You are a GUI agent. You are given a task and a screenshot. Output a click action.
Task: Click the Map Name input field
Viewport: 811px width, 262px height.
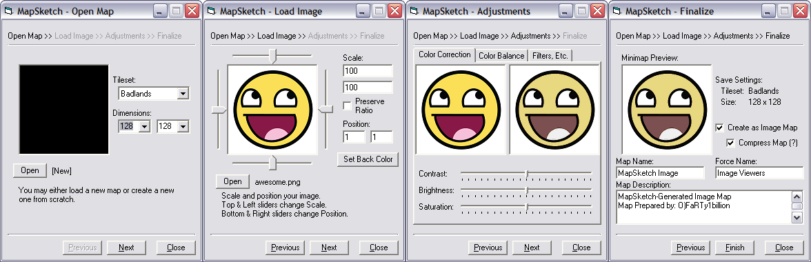pos(661,173)
